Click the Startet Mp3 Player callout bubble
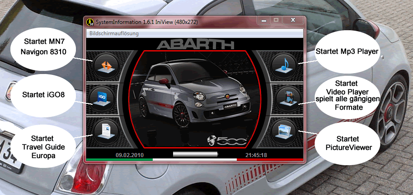 tap(347, 51)
